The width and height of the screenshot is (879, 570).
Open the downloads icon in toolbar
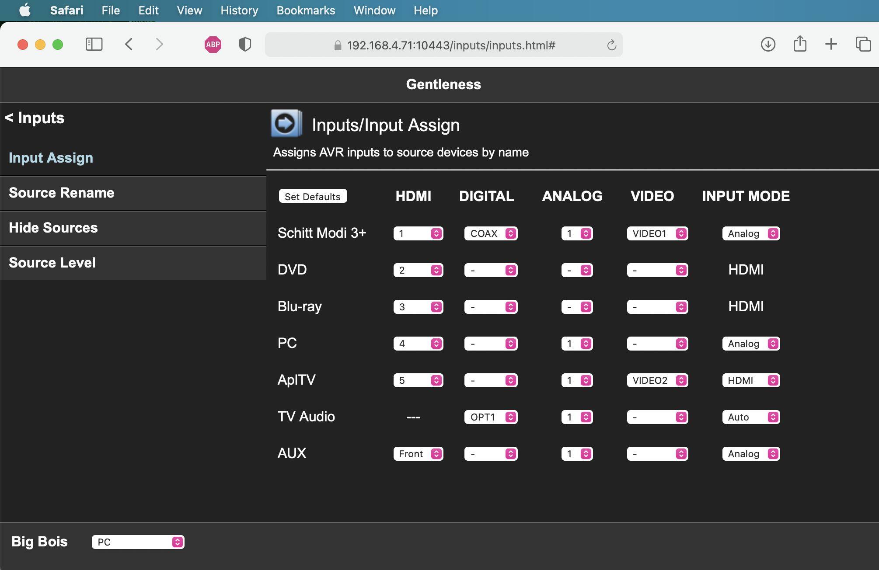click(x=768, y=44)
